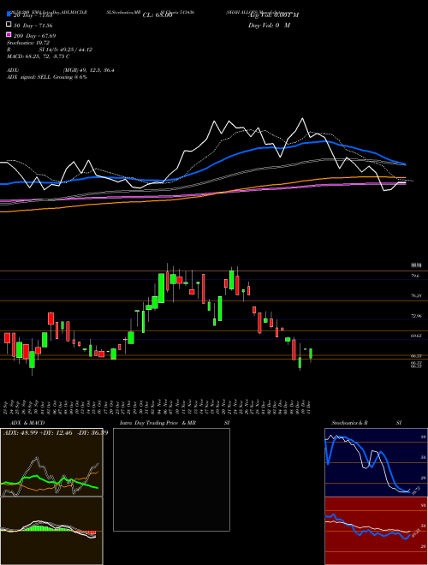Select the '200 Day - 67.69' legend text

tap(34, 36)
